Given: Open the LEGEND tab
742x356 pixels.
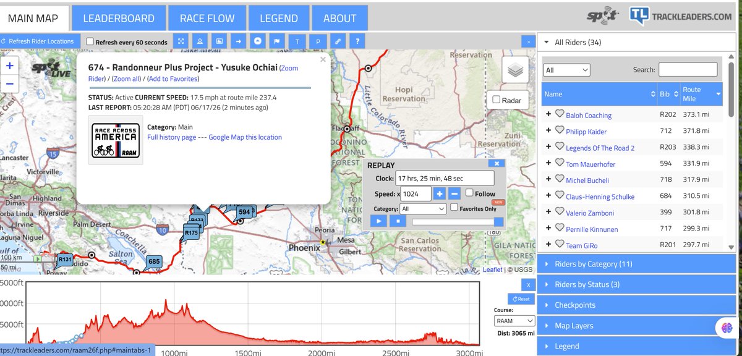Looking at the screenshot, I should pos(279,18).
